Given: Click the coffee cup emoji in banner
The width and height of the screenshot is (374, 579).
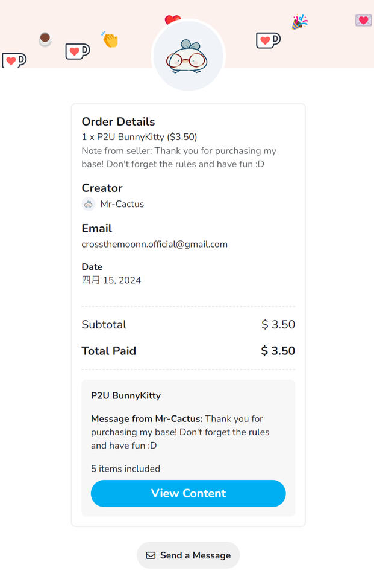Looking at the screenshot, I should (45, 39).
